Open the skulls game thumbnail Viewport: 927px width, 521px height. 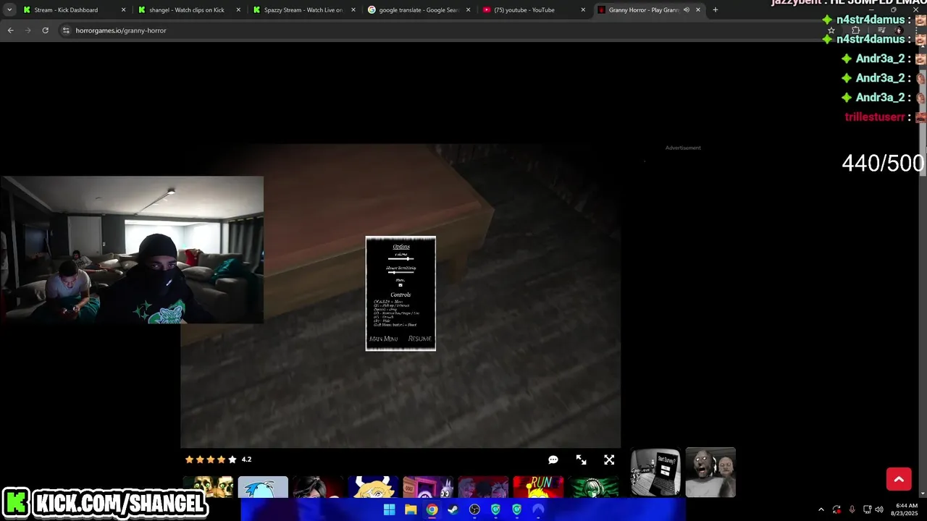208,487
